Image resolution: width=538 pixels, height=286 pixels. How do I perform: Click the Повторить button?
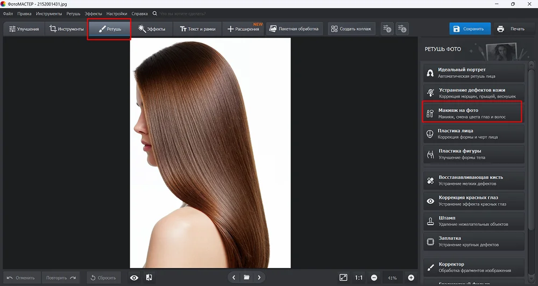pyautogui.click(x=61, y=278)
